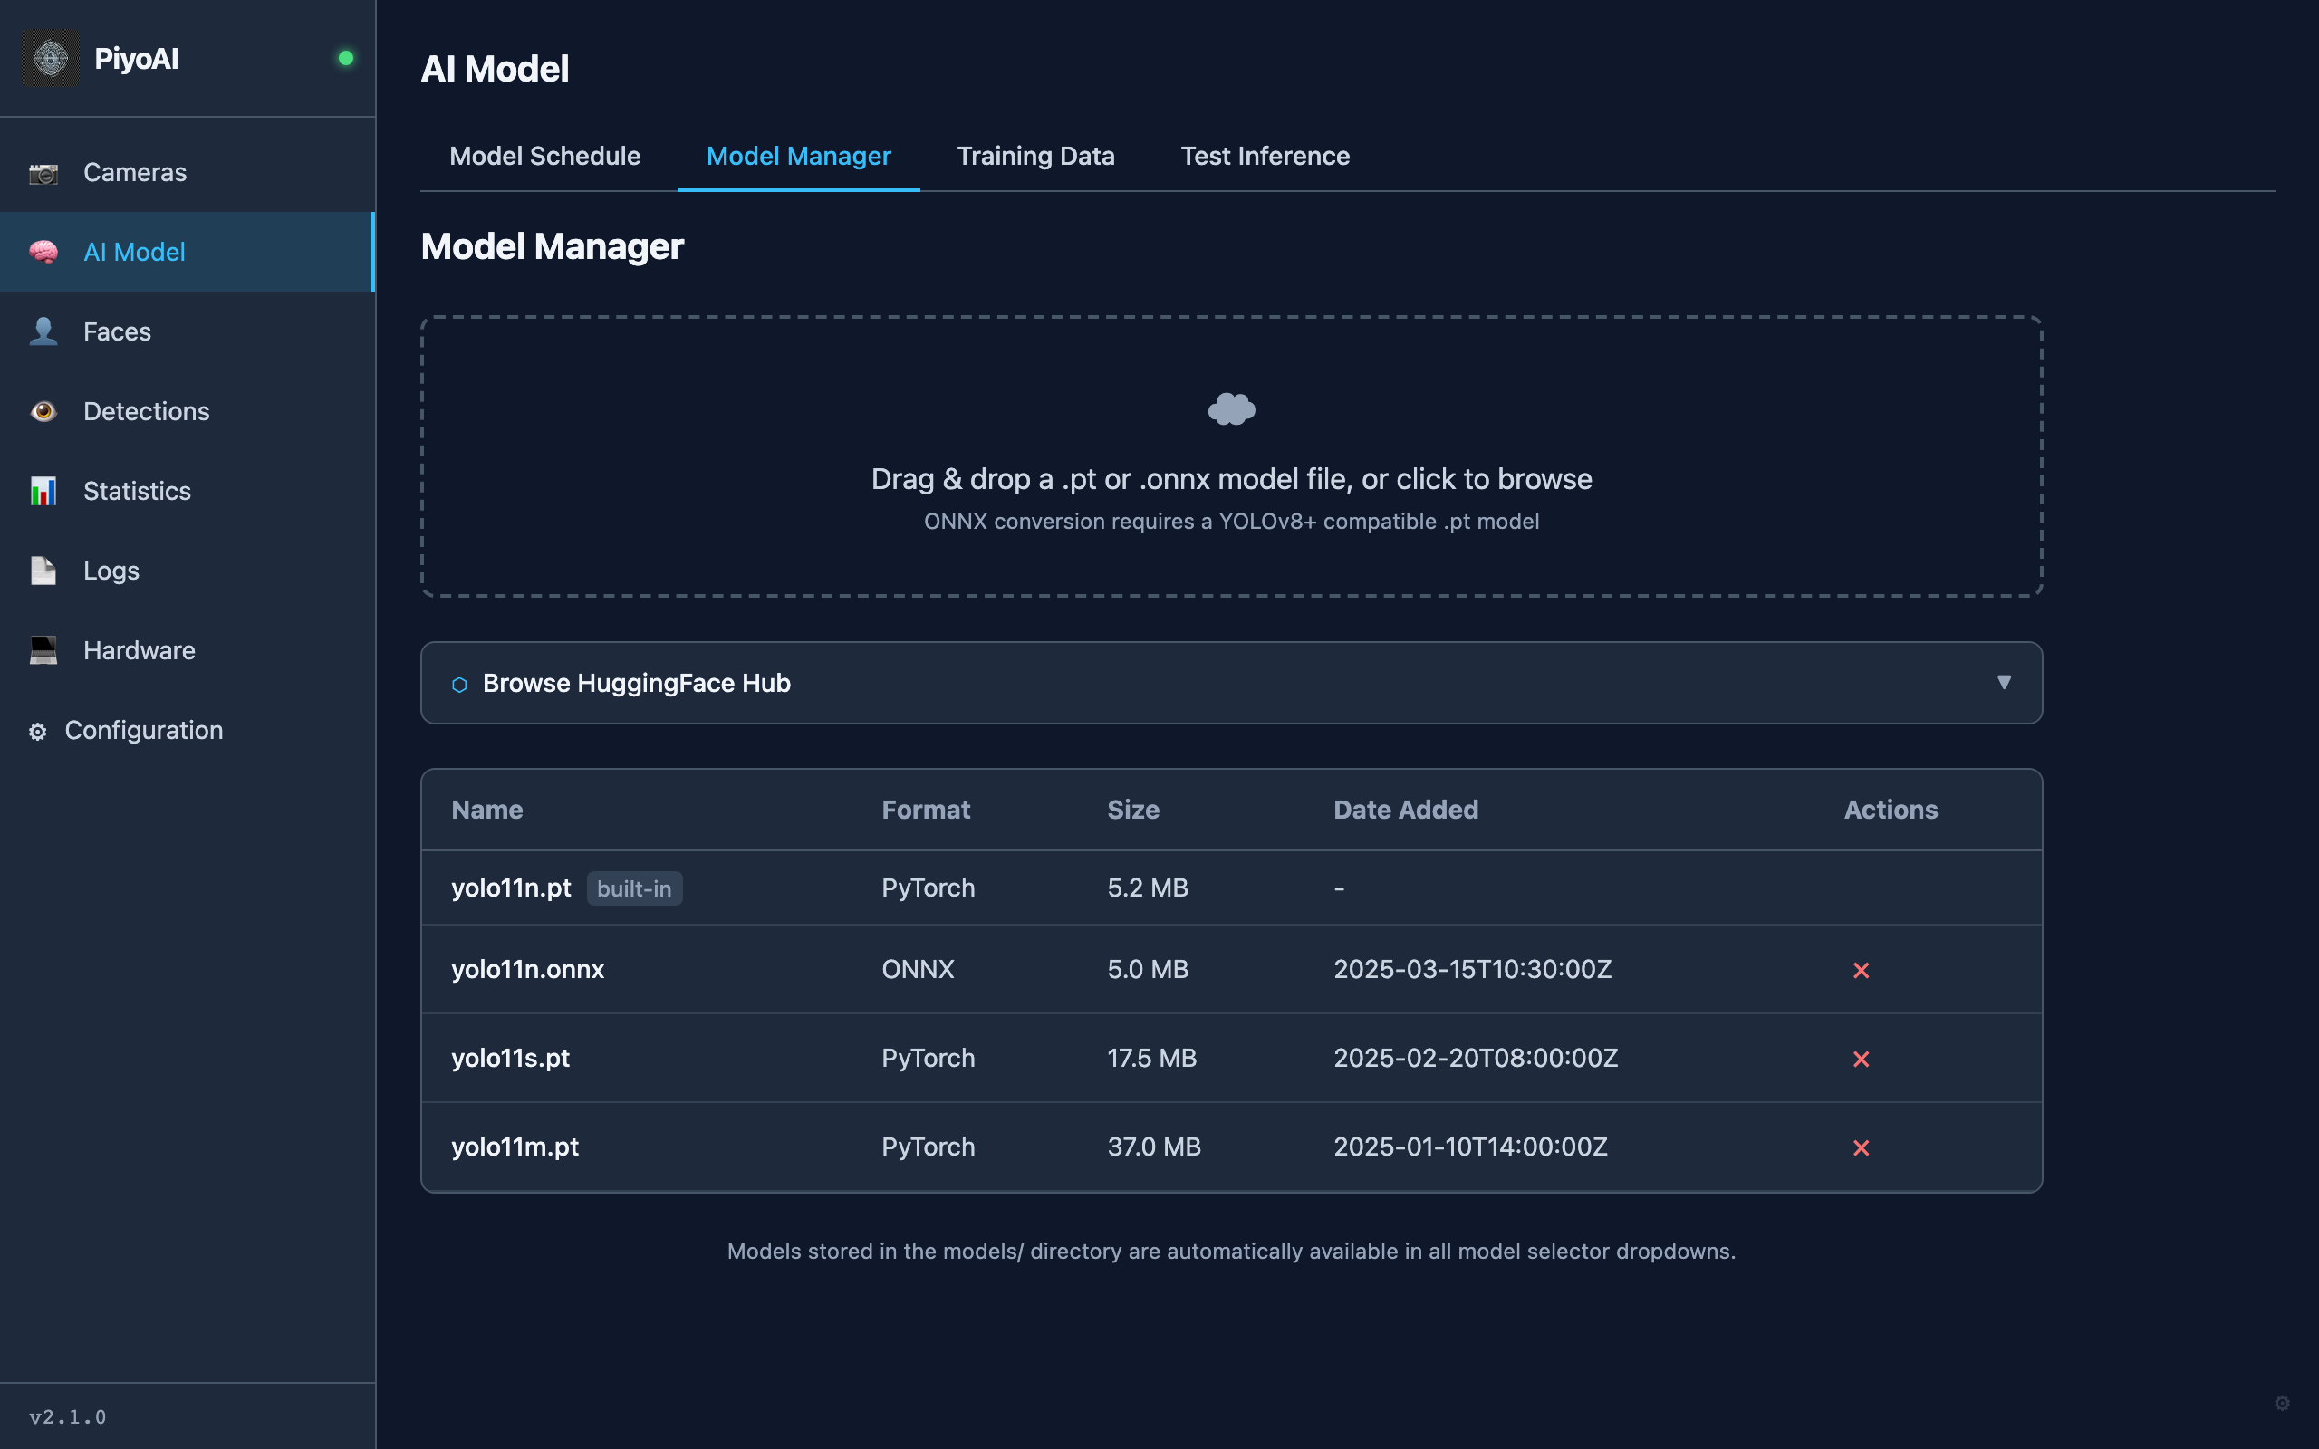The height and width of the screenshot is (1449, 2319).
Task: Click the ONNX conversion requirement note
Action: (x=1231, y=522)
